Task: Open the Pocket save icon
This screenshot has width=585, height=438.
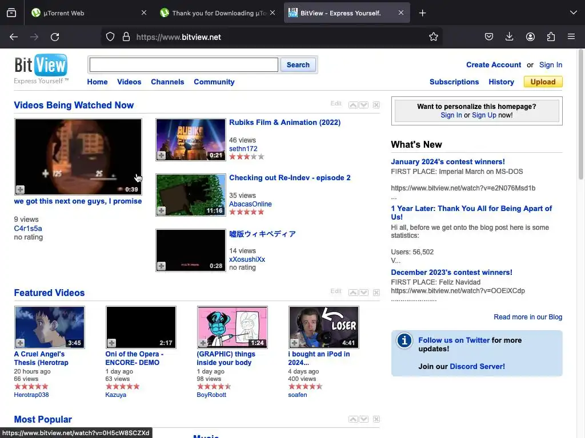Action: pos(489,37)
